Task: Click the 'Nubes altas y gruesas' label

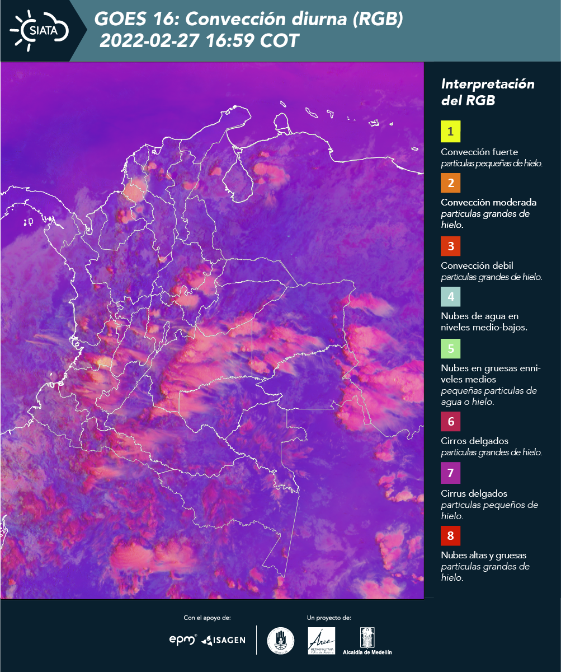Action: click(483, 556)
